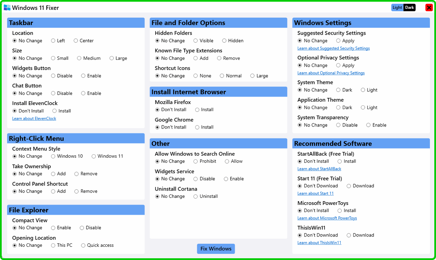Viewport: 436px width, 260px height.
Task: Select Add for Take Ownership
Action: [58, 174]
